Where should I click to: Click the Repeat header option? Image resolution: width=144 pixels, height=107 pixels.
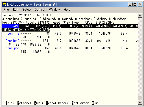(x=57, y=103)
